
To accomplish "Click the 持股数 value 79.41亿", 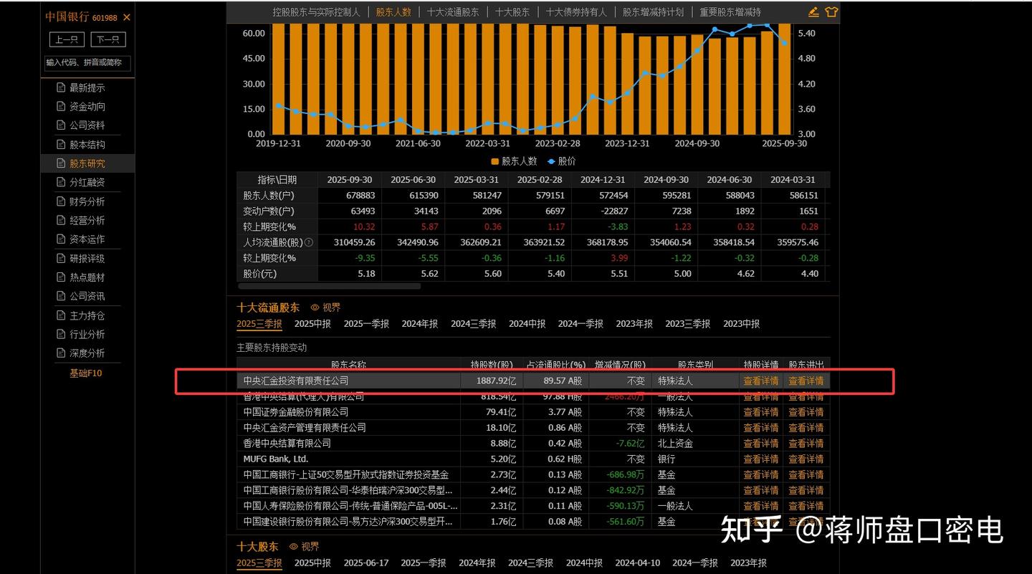I will click(x=501, y=412).
